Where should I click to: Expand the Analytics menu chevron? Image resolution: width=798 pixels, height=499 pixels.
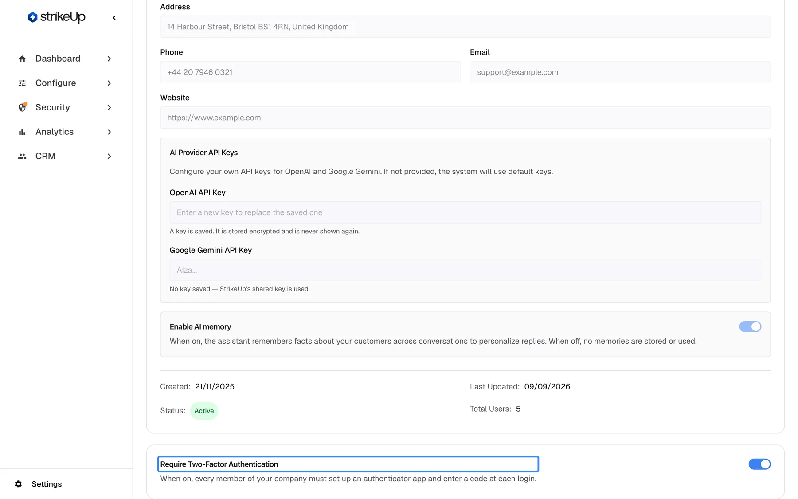[x=109, y=132]
